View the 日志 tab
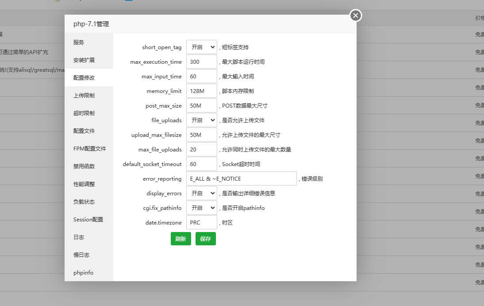Viewport: 484px width, 306px height. pyautogui.click(x=89, y=237)
